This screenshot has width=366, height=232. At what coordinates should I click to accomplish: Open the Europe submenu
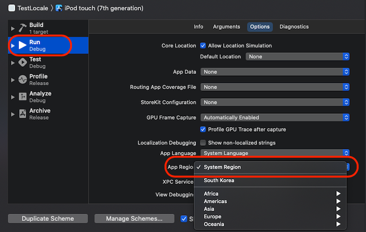pyautogui.click(x=270, y=216)
